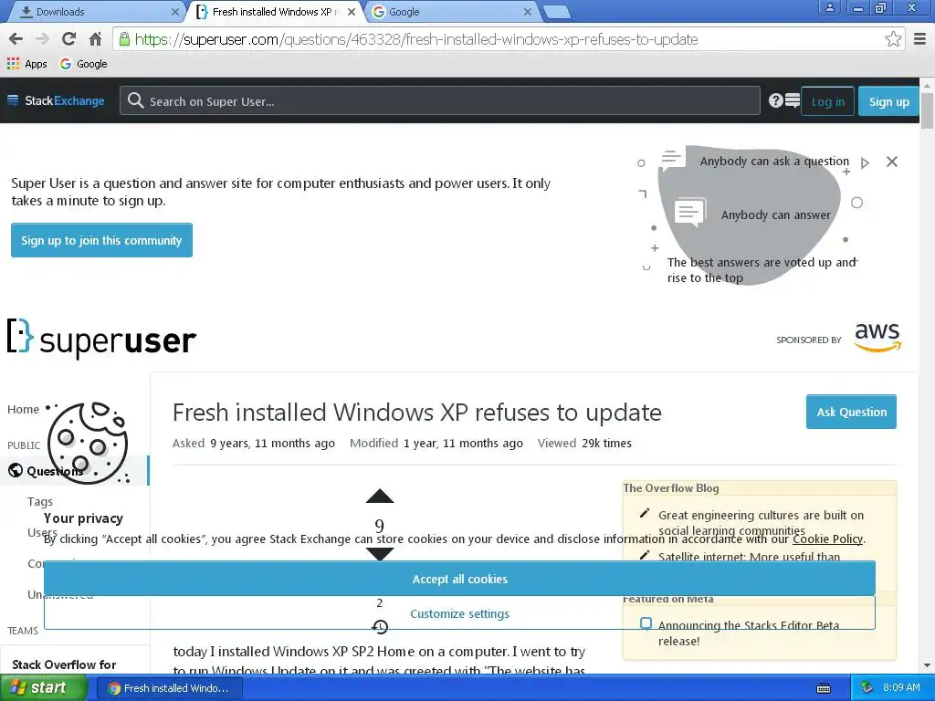935x701 pixels.
Task: Click the scrollbar down arrow
Action: [x=928, y=665]
